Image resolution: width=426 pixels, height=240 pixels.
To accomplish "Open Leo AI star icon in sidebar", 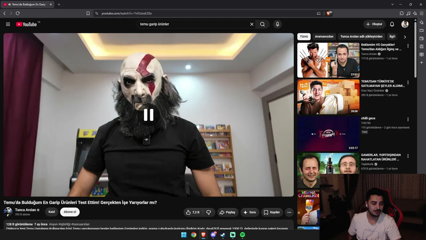I will coord(421,22).
